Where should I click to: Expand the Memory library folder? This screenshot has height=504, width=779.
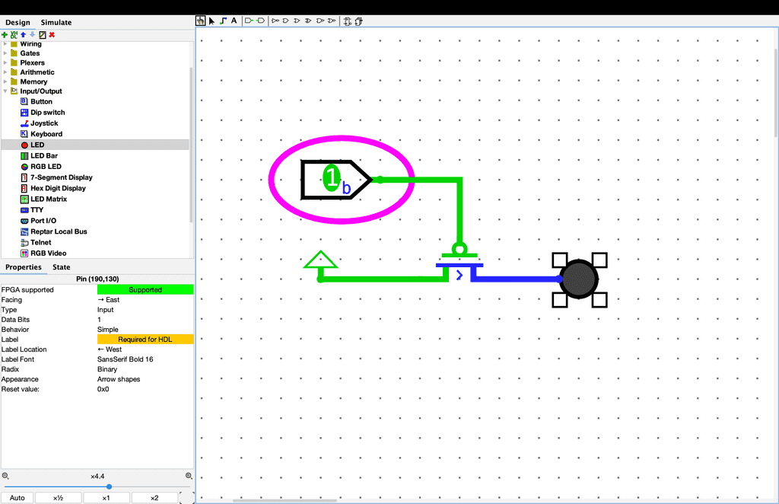(x=5, y=81)
